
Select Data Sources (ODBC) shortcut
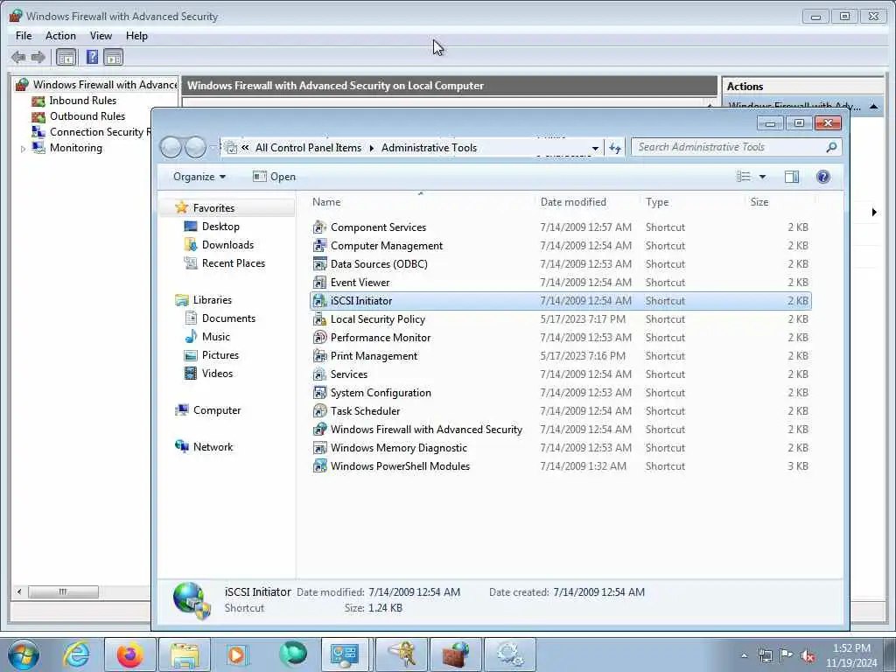[x=560, y=264]
